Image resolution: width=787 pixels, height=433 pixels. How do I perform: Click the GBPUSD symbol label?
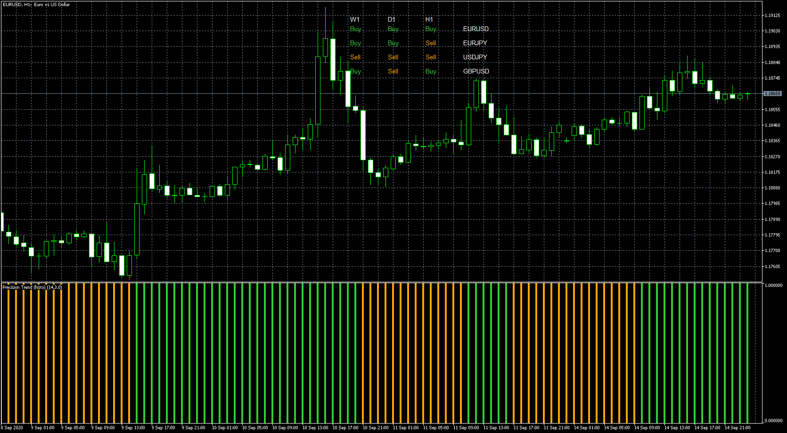476,71
